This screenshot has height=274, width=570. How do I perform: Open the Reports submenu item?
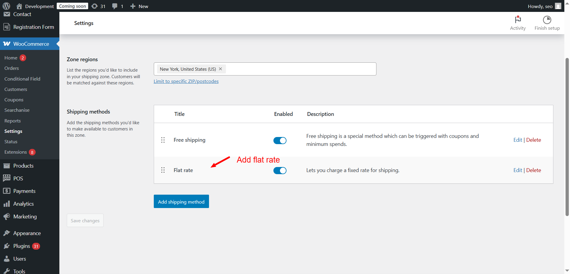[x=12, y=121]
